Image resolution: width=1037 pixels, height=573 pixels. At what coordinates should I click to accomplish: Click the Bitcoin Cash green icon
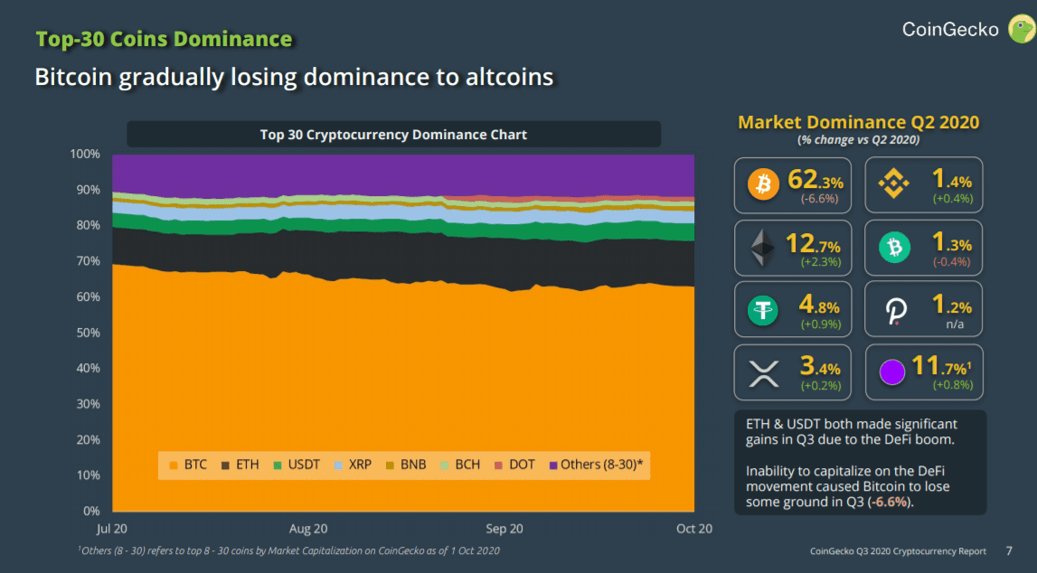tap(894, 247)
